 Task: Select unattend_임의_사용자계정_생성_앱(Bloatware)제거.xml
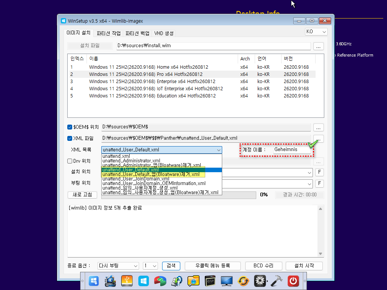pyautogui.click(x=162, y=192)
